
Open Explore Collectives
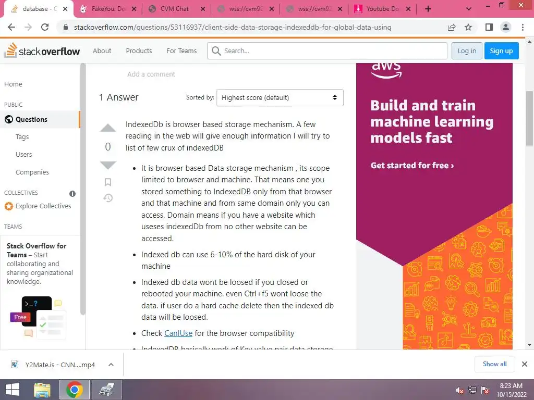(43, 206)
